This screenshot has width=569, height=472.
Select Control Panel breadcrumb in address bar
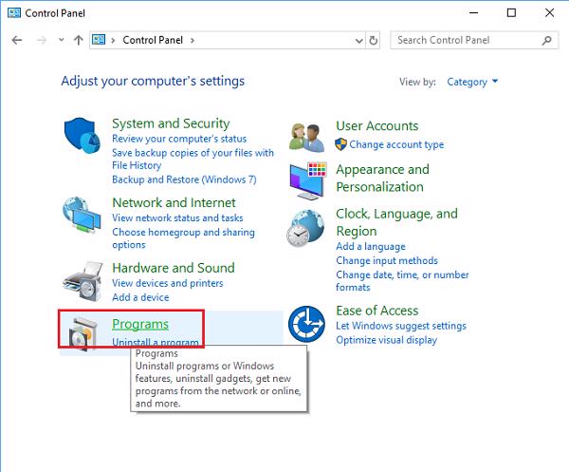[x=153, y=40]
